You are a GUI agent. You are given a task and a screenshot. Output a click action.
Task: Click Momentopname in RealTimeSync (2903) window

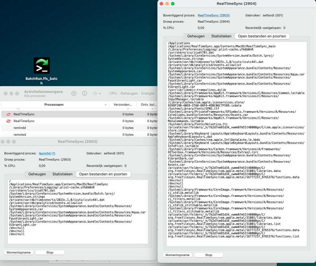click(x=19, y=252)
